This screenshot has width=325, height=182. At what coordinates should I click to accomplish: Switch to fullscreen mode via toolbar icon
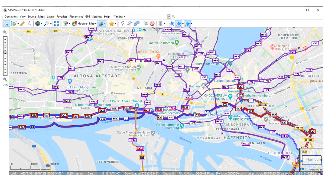click(x=56, y=23)
